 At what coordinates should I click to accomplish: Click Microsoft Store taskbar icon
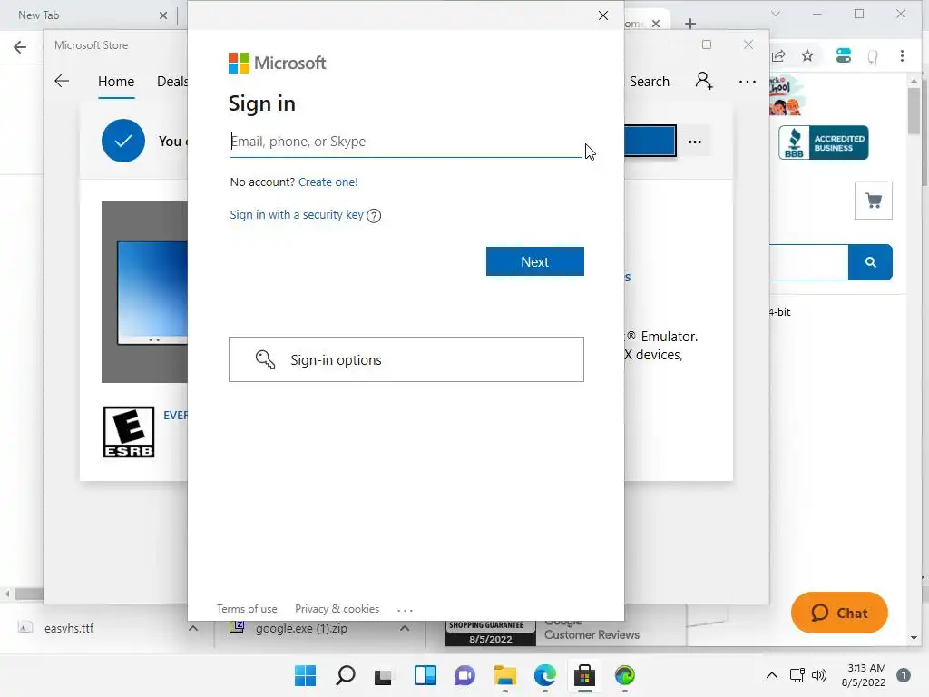[x=585, y=675]
